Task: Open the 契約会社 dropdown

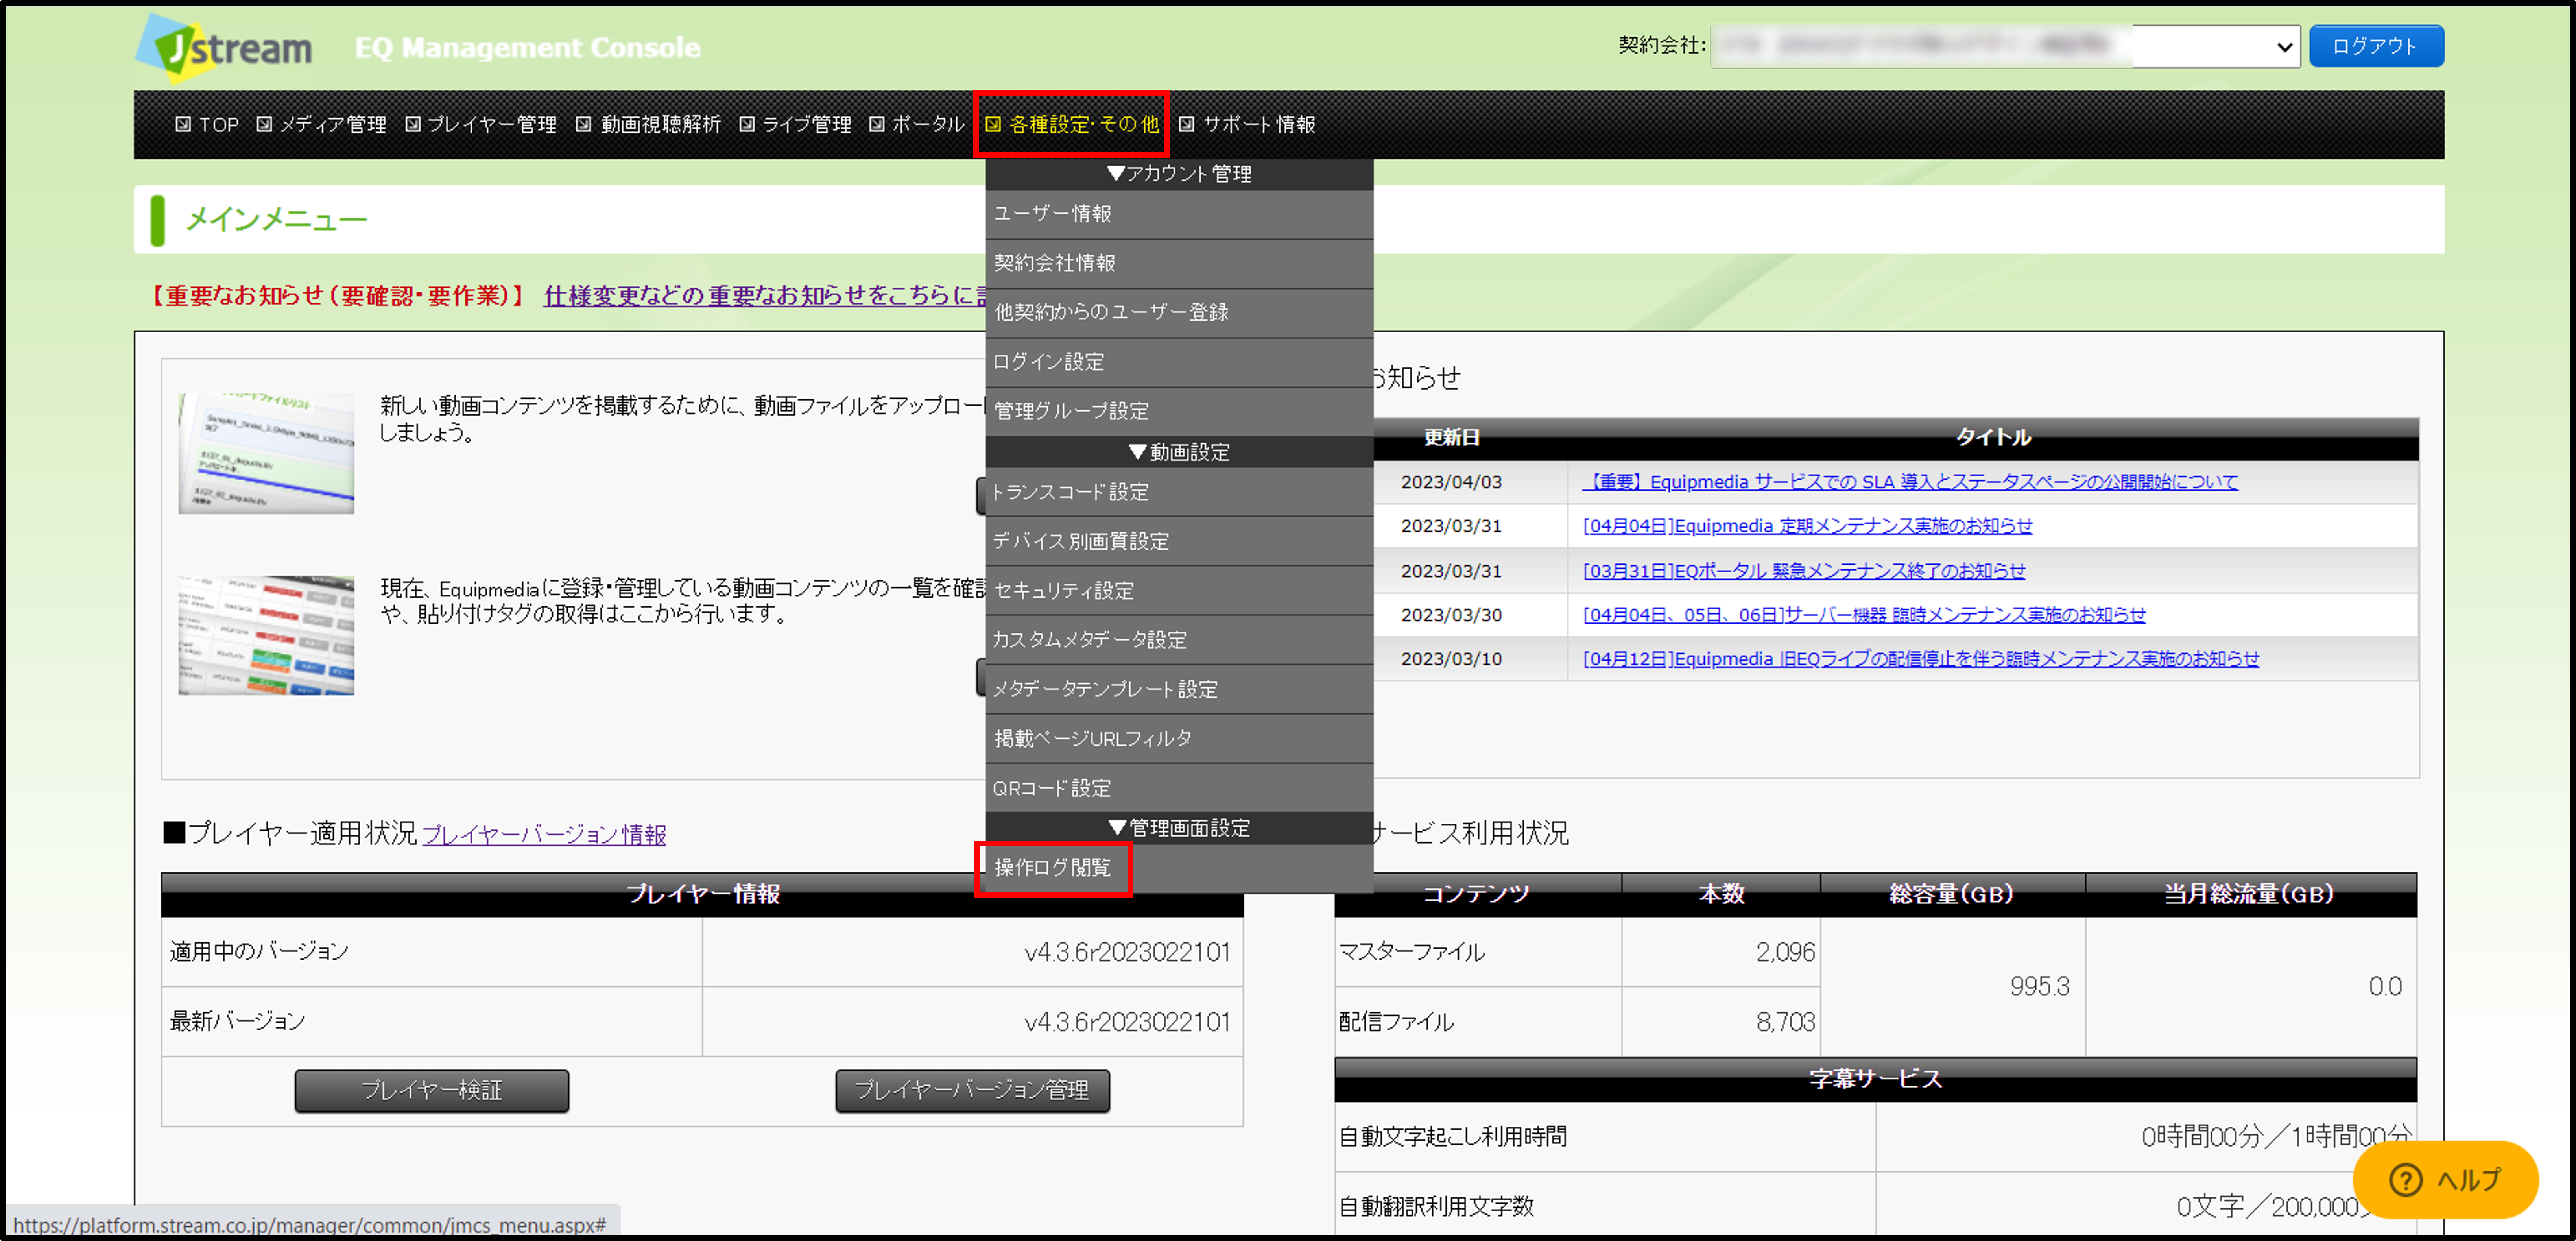Action: click(x=2005, y=46)
